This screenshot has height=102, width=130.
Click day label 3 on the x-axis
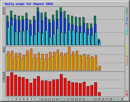tap(16, 99)
